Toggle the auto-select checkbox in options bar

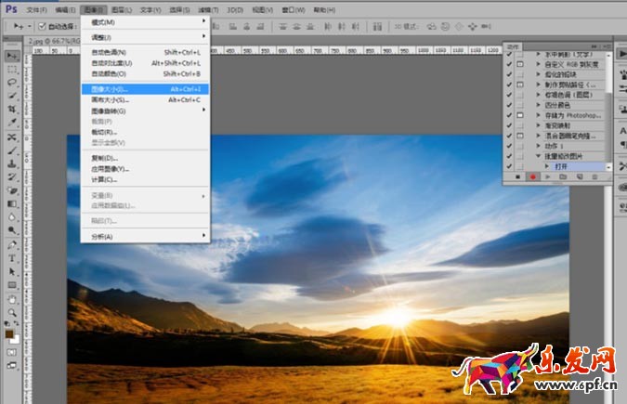point(42,26)
